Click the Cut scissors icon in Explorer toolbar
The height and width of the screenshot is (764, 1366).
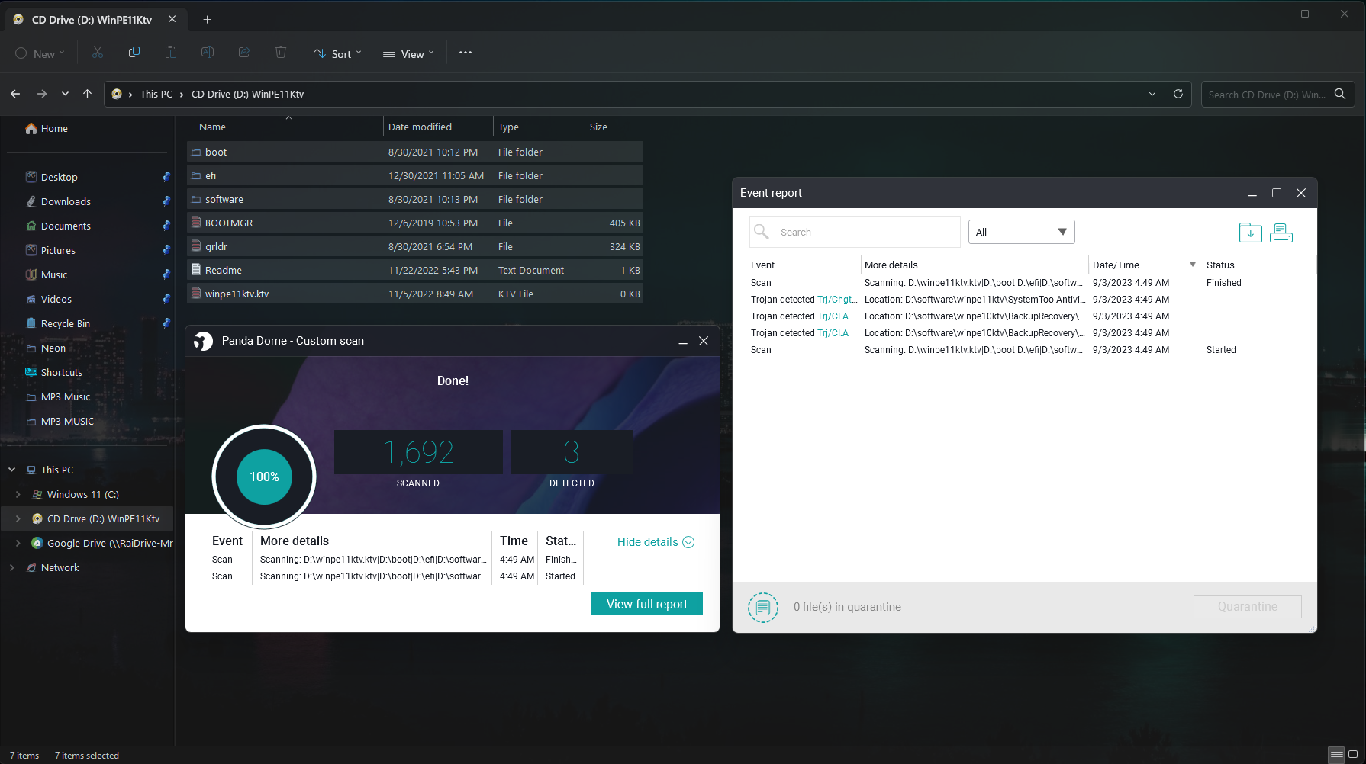click(x=98, y=53)
